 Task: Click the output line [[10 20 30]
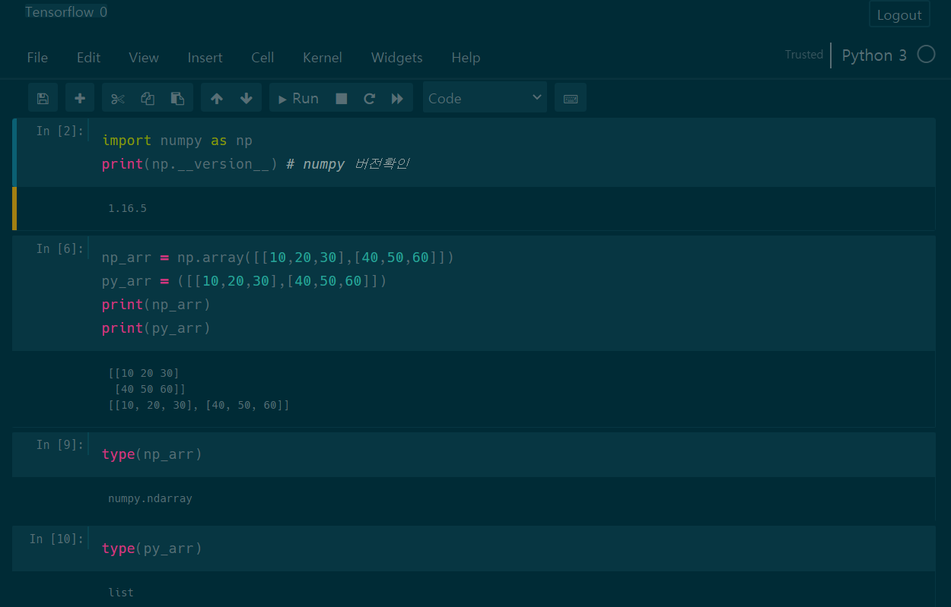tap(144, 373)
